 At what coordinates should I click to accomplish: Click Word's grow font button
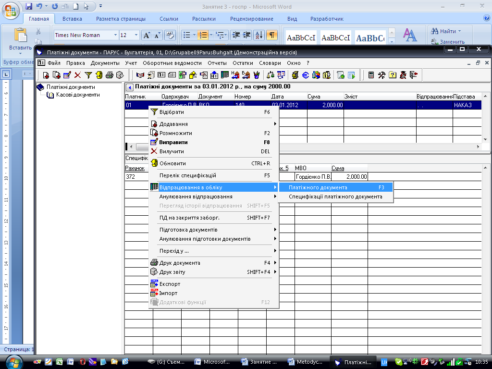click(147, 35)
